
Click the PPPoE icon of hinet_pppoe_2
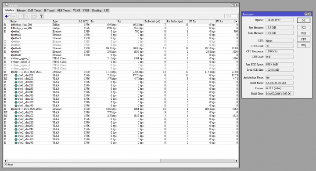12,62
